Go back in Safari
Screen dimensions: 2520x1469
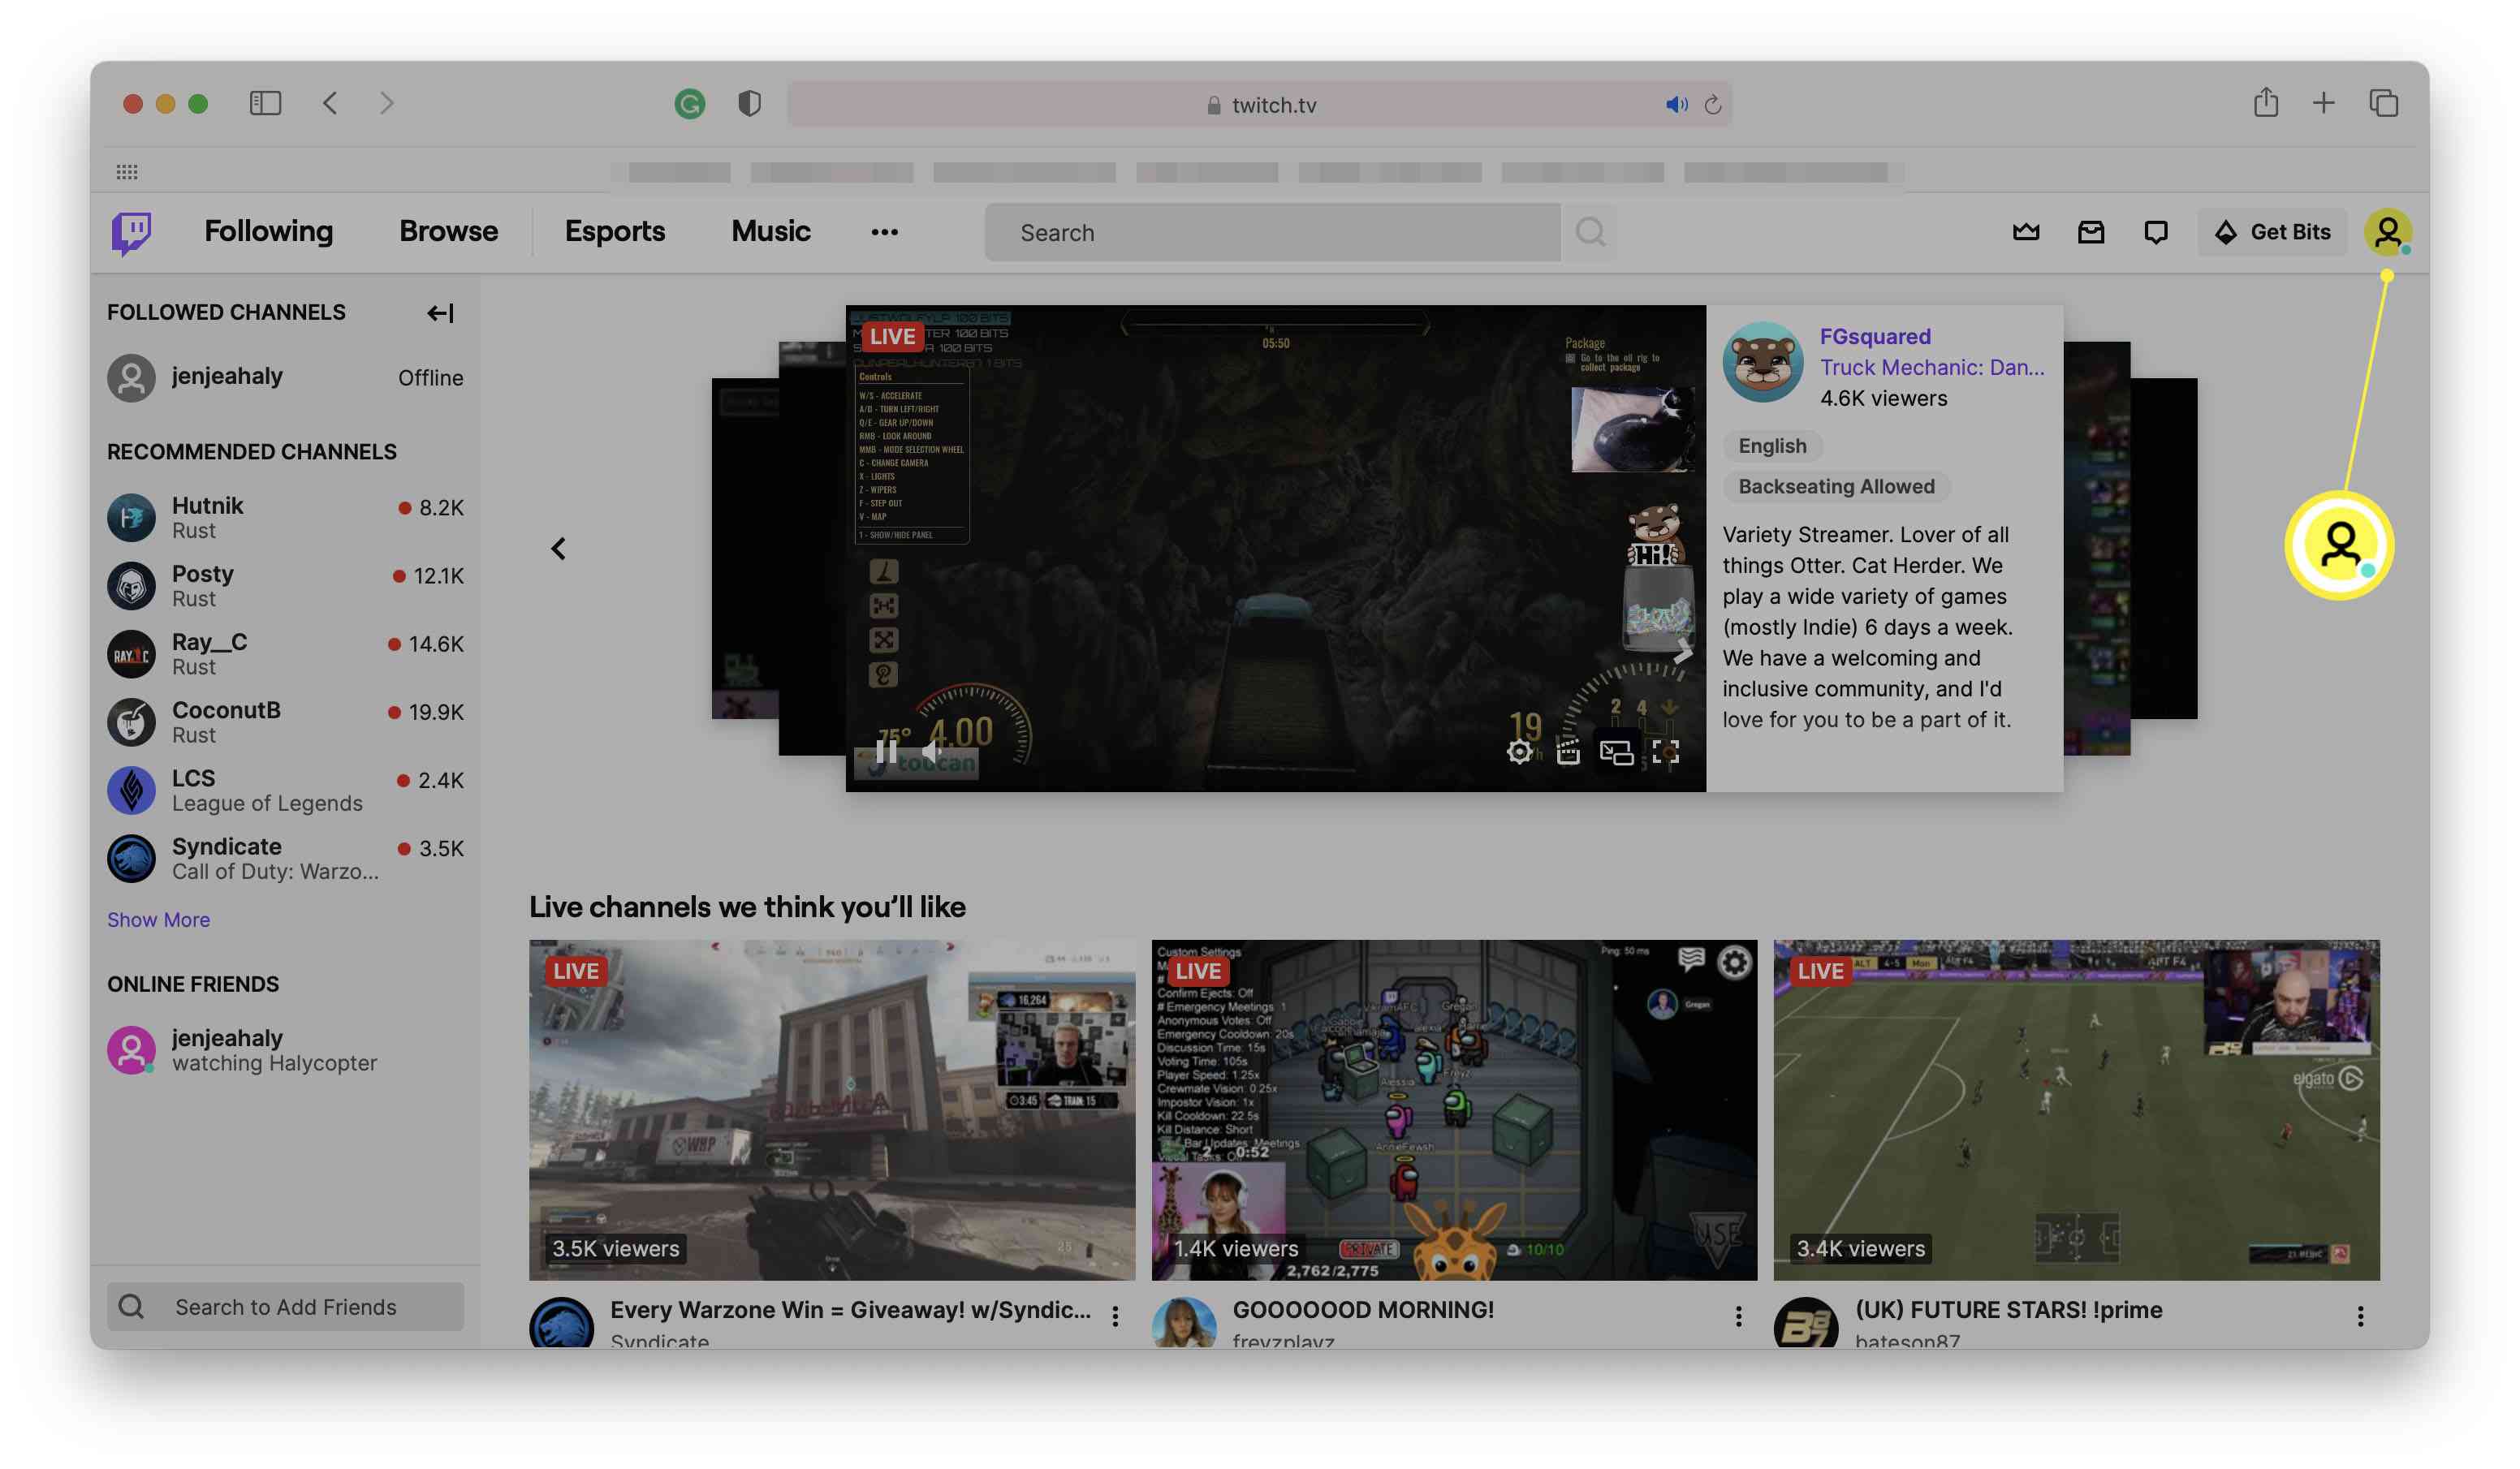[x=330, y=103]
